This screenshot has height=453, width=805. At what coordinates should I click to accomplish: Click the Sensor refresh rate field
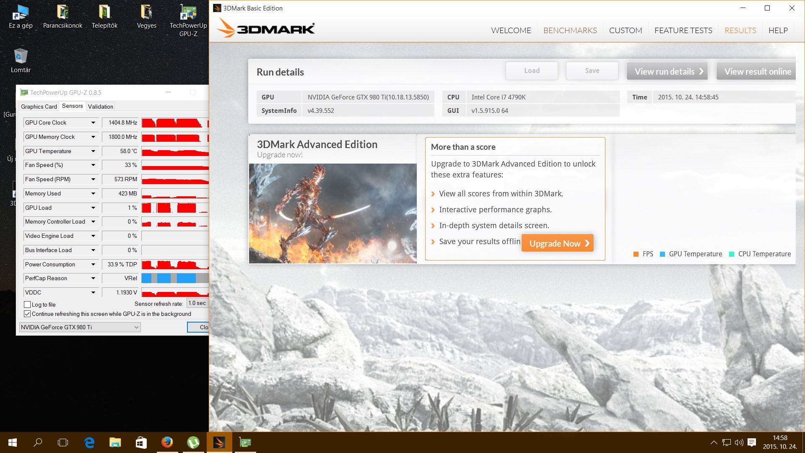[197, 303]
